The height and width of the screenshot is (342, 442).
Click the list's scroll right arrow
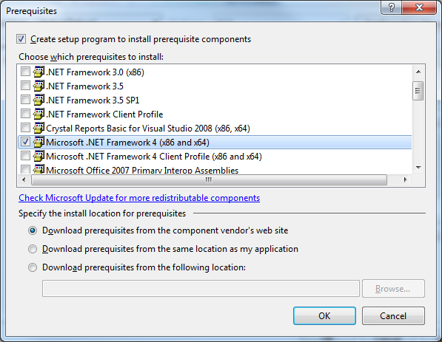click(x=406, y=179)
